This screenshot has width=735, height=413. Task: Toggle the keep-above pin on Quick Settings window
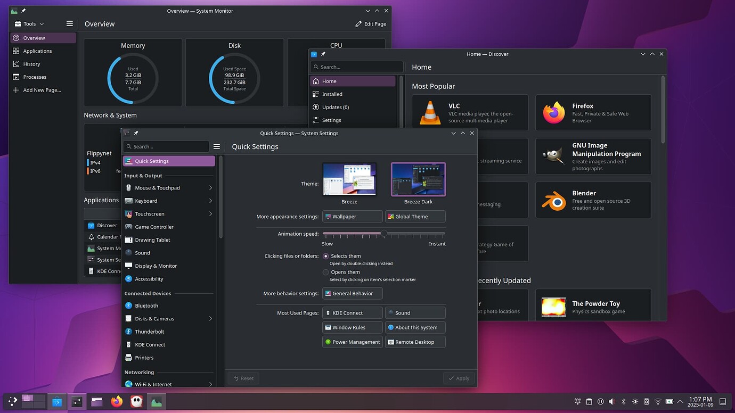point(136,133)
